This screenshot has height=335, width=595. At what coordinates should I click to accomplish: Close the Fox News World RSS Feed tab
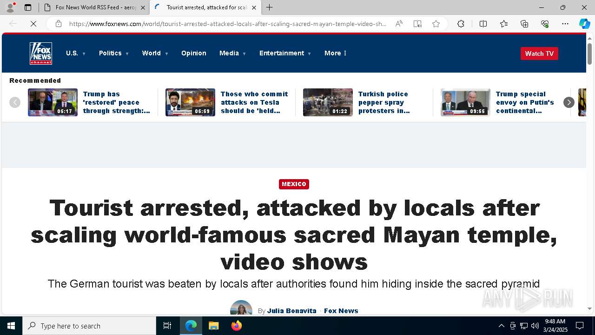[143, 7]
